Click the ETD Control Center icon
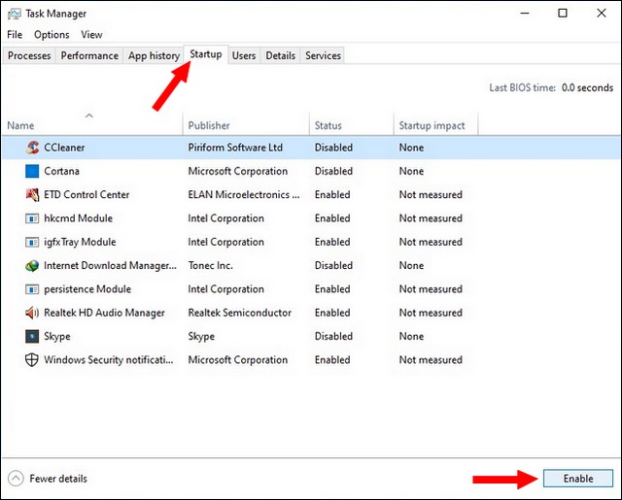The image size is (622, 500). click(32, 194)
